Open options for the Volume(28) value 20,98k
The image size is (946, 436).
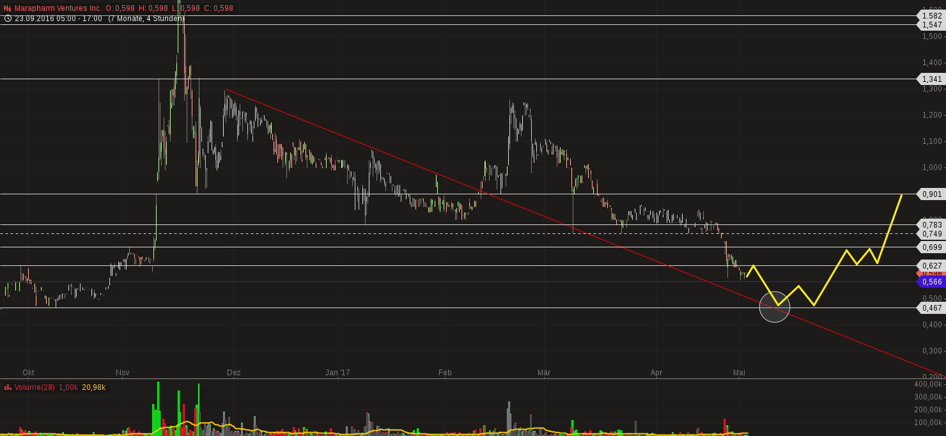(93, 387)
